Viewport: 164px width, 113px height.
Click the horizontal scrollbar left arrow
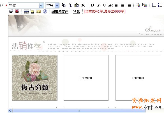[10, 110]
